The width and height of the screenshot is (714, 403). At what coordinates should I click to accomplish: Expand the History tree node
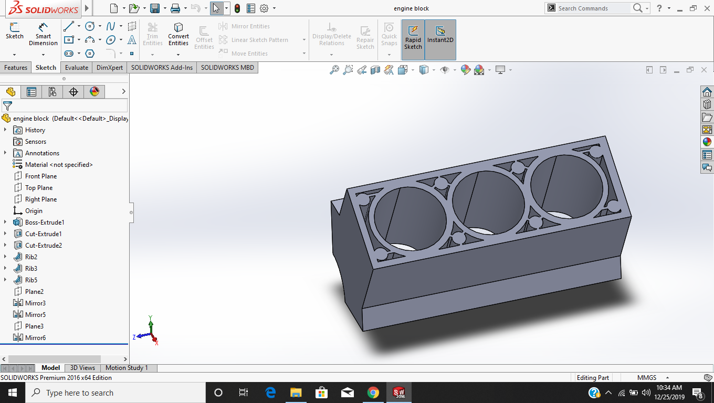[x=5, y=130]
